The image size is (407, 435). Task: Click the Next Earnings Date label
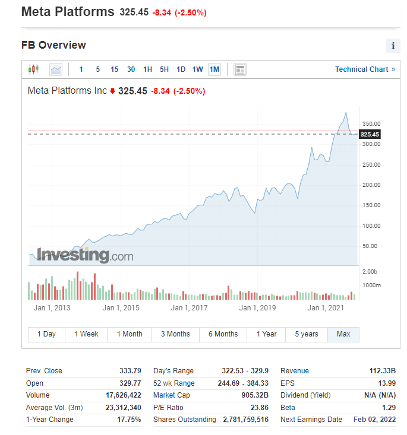[311, 420]
